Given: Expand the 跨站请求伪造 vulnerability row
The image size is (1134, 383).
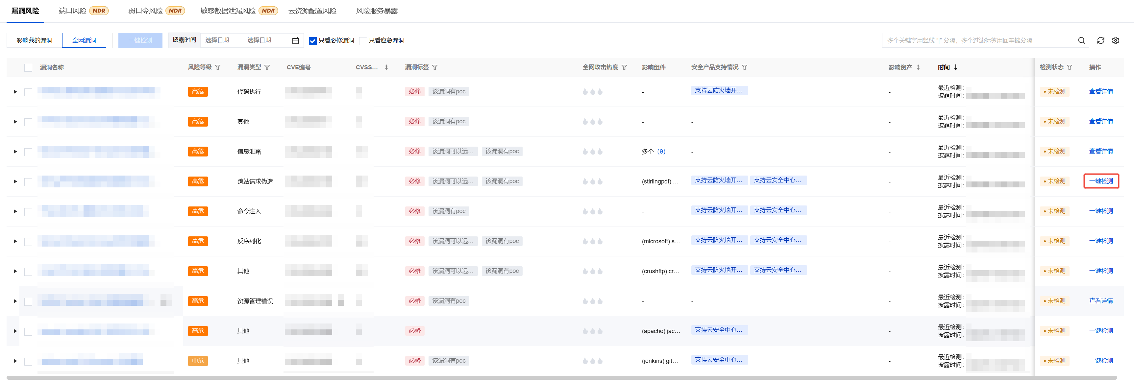Looking at the screenshot, I should pyautogui.click(x=15, y=181).
